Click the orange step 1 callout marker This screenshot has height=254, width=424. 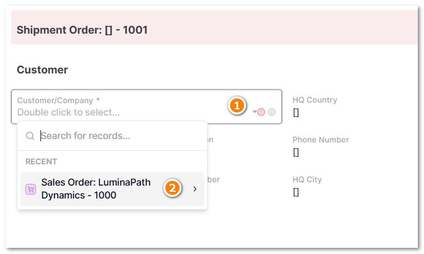pos(237,105)
